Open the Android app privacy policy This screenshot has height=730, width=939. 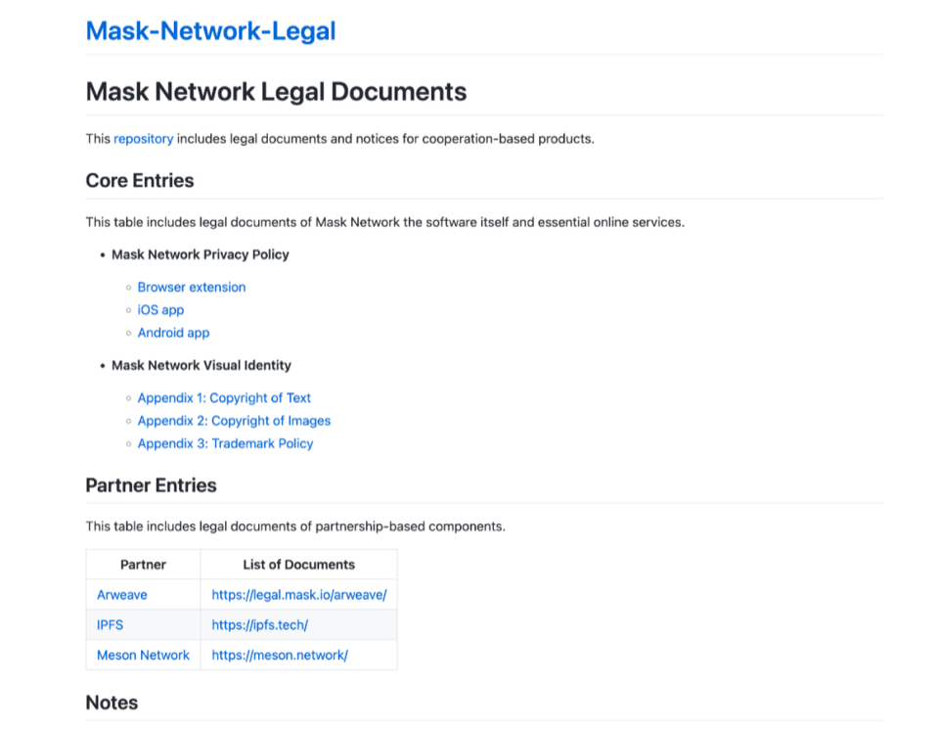174,333
